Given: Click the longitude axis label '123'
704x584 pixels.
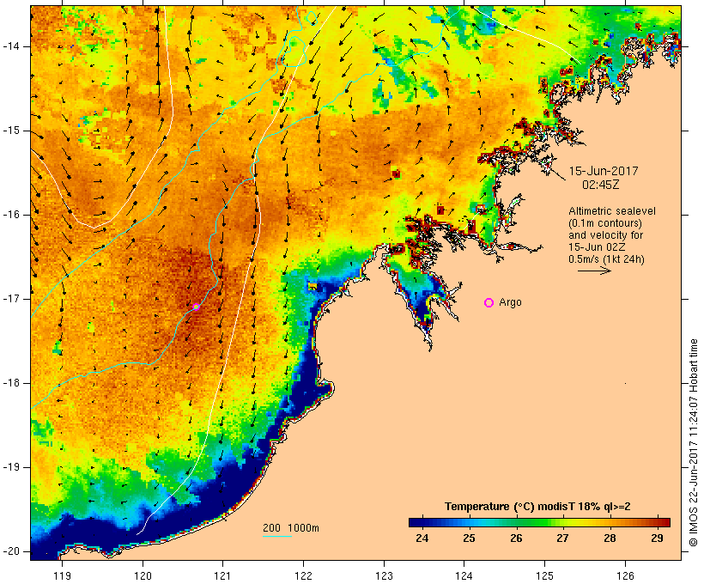Looking at the screenshot, I should 384,575.
